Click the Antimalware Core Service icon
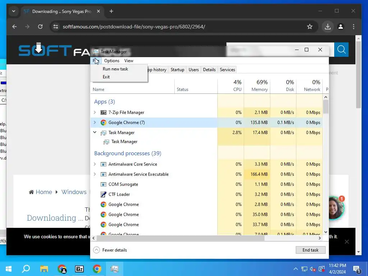Viewport: 368px width, 276px height. 103,164
